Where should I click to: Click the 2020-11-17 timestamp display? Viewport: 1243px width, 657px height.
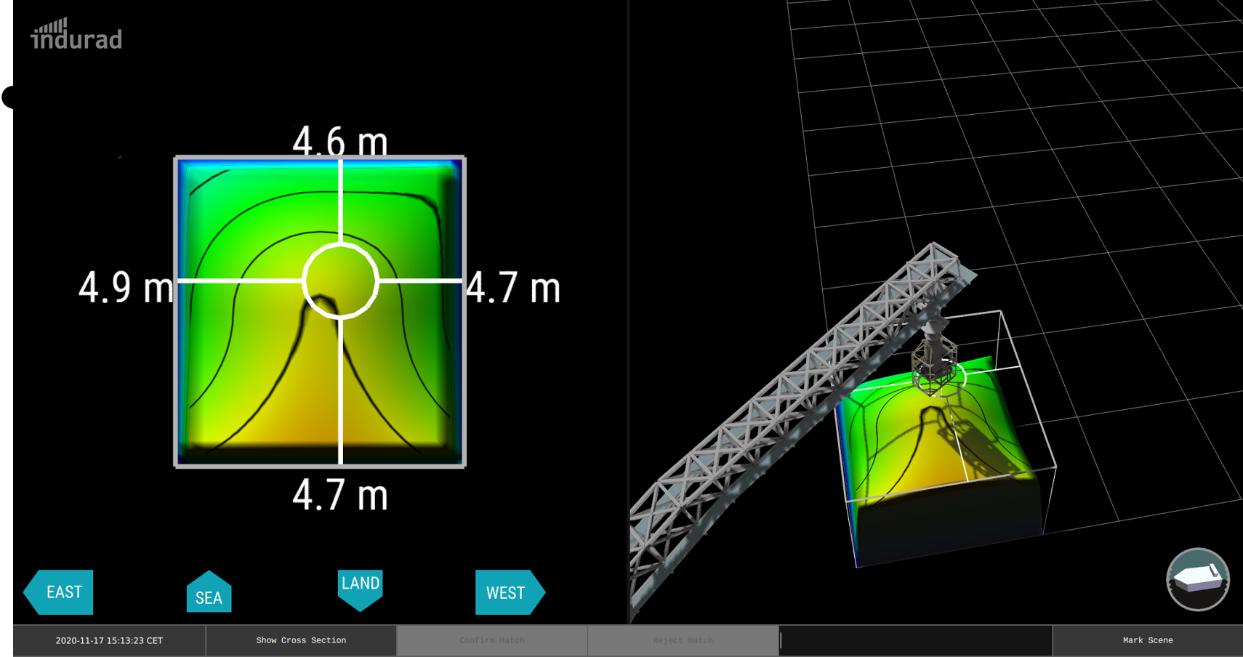109,640
